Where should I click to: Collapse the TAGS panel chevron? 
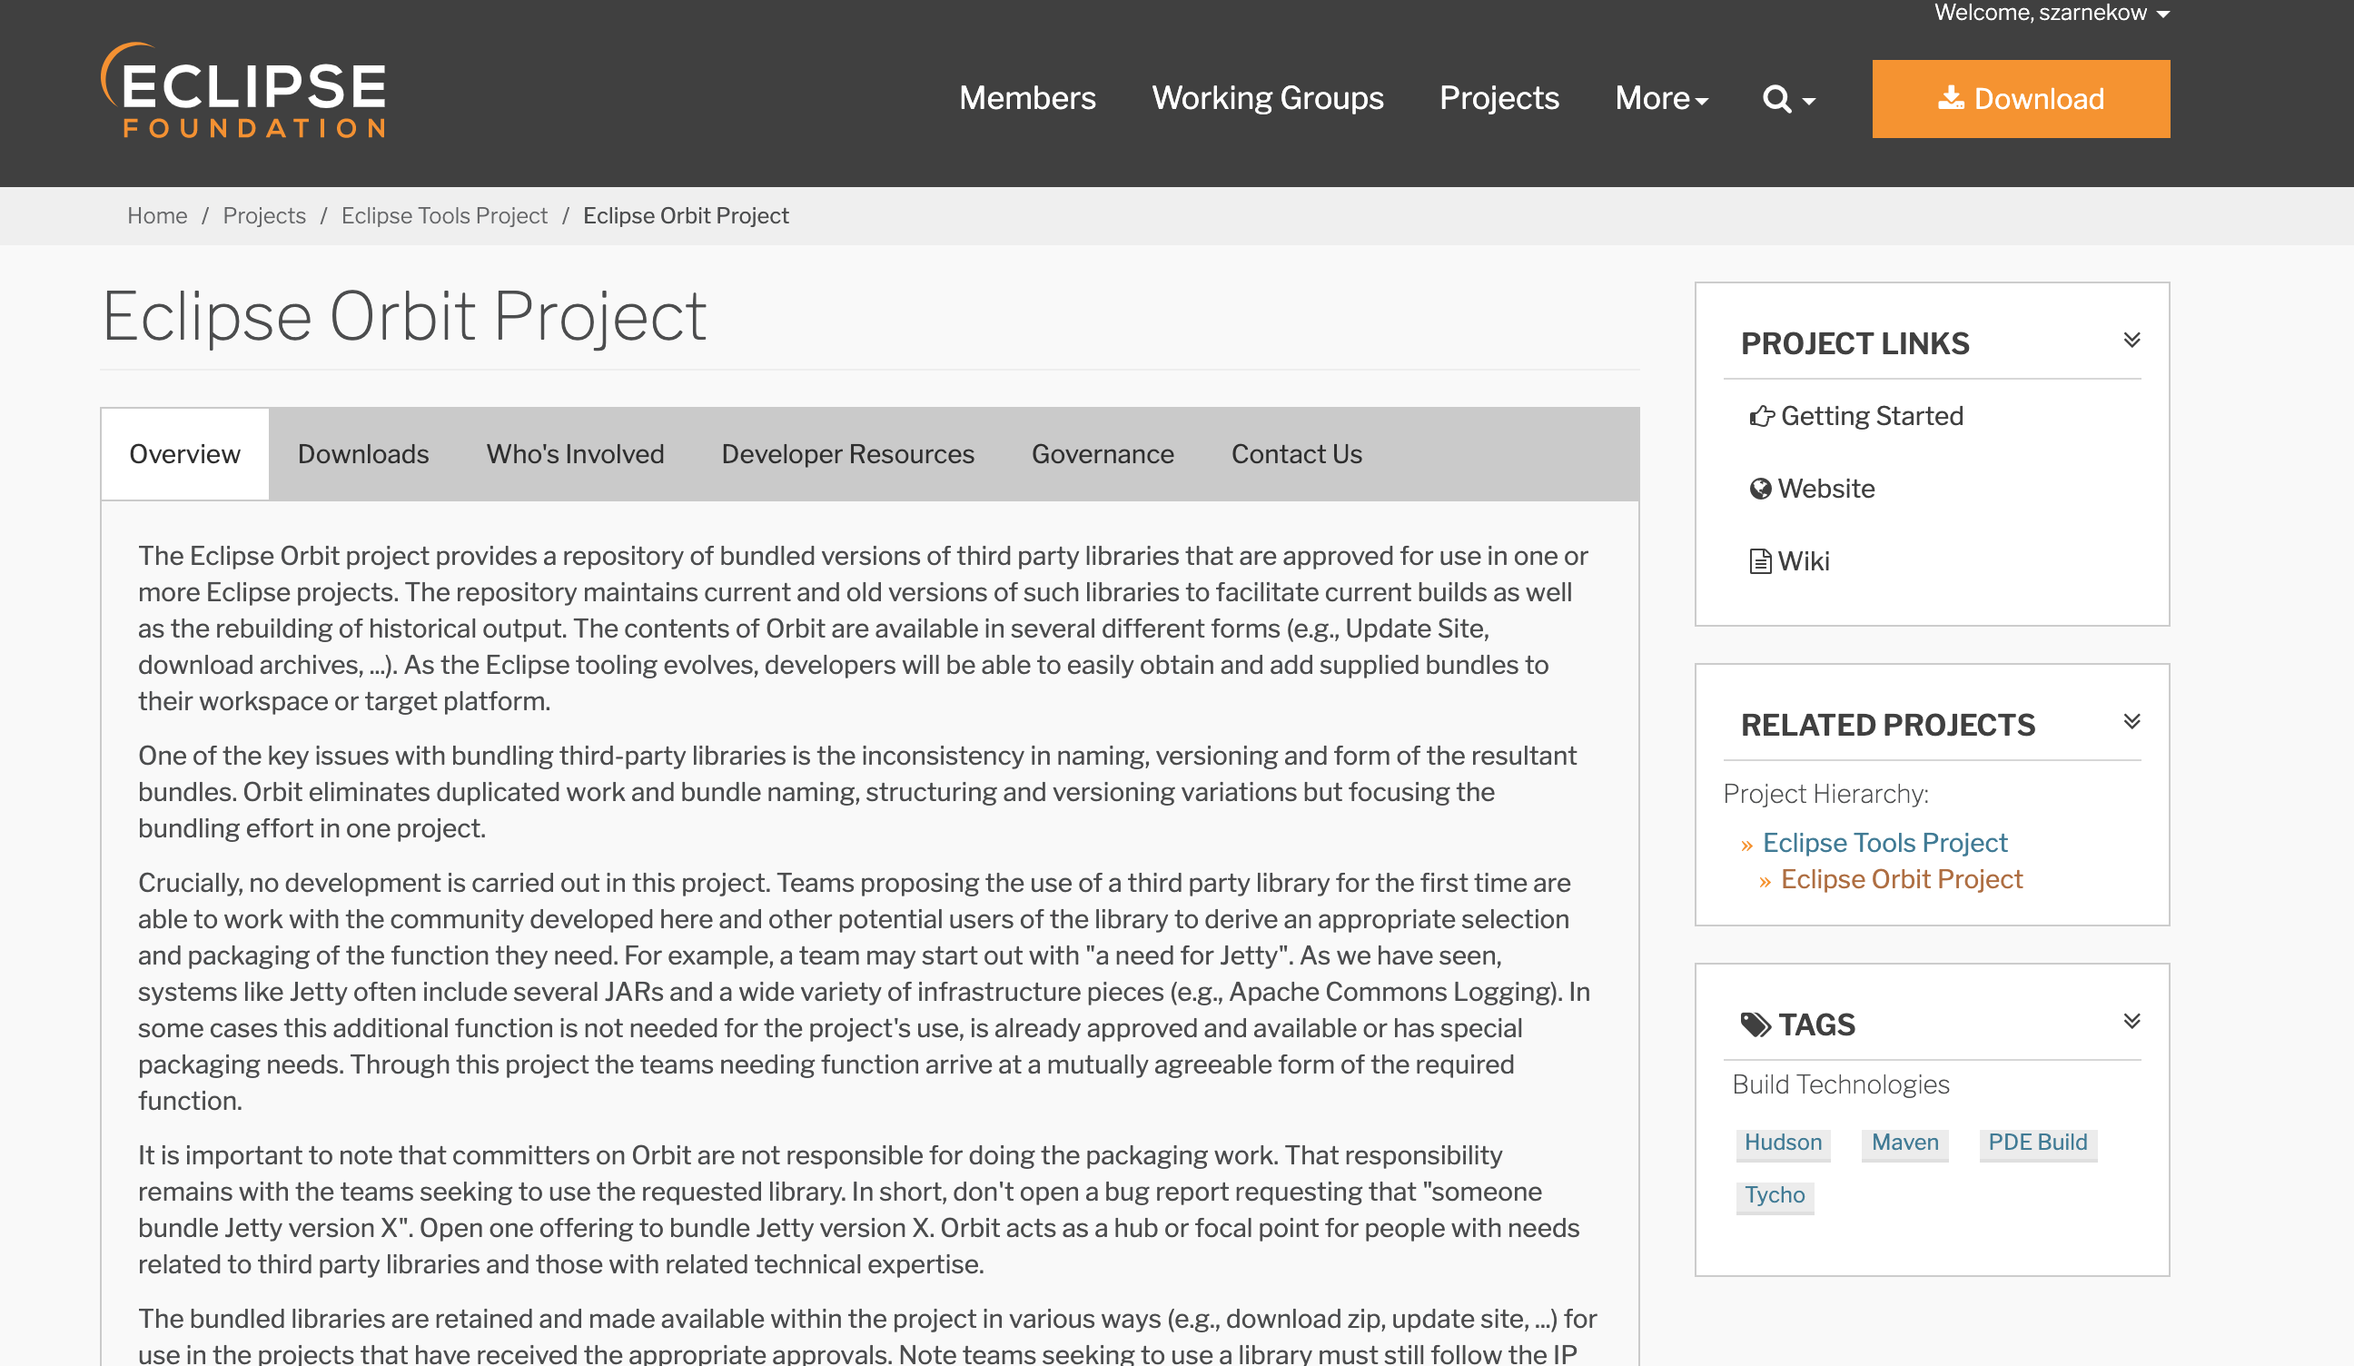click(2132, 1020)
